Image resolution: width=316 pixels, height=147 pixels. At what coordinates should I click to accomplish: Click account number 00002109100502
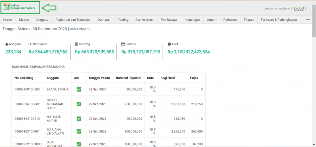point(27,89)
